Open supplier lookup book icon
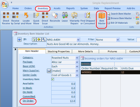The height and width of the screenshot is (107, 140). pyautogui.click(x=49, y=71)
